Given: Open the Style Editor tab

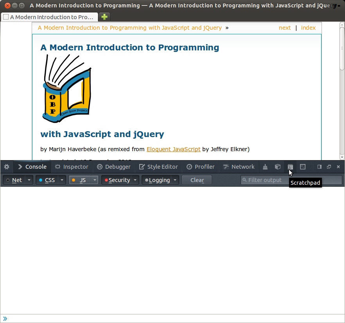Looking at the screenshot, I should pyautogui.click(x=158, y=167).
